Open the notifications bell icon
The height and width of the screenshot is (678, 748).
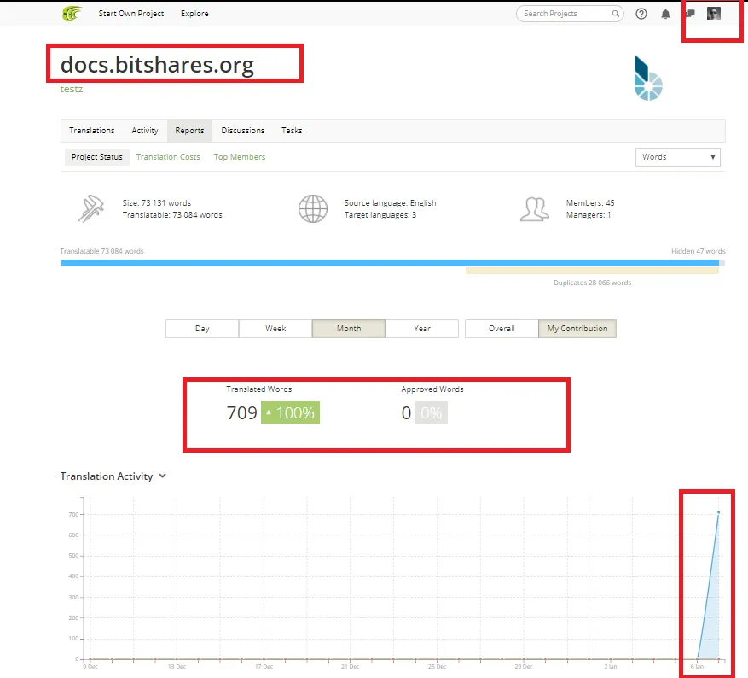pyautogui.click(x=665, y=14)
